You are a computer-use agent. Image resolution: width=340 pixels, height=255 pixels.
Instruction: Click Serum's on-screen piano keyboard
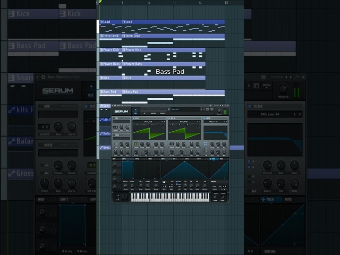click(x=170, y=197)
